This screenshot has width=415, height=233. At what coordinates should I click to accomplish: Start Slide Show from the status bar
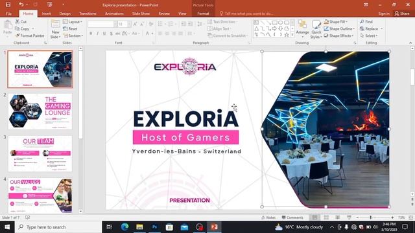coord(349,217)
